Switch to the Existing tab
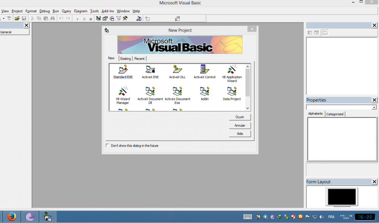Screen dimensions: 379x223 tap(125, 59)
